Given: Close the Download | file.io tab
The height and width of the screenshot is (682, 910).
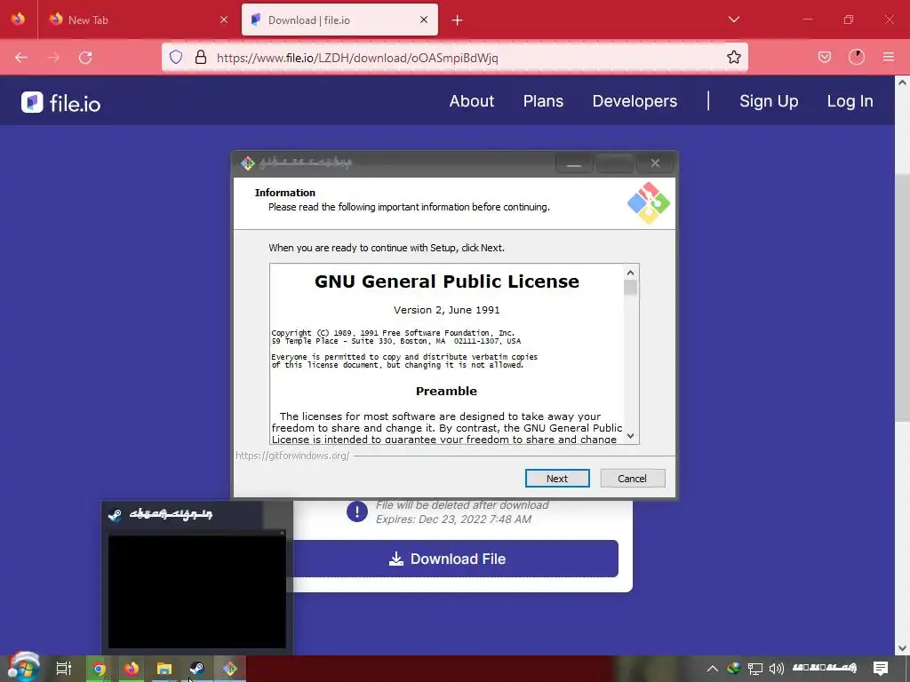Looking at the screenshot, I should (x=424, y=20).
